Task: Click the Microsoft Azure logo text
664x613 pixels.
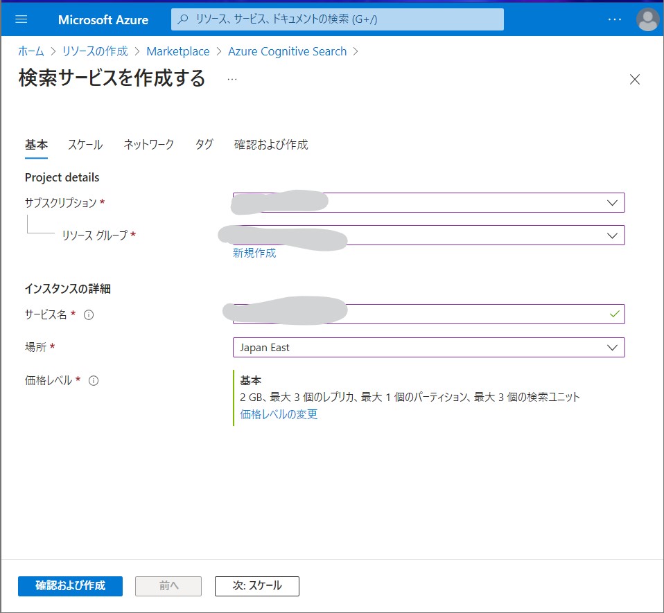Action: pos(103,20)
